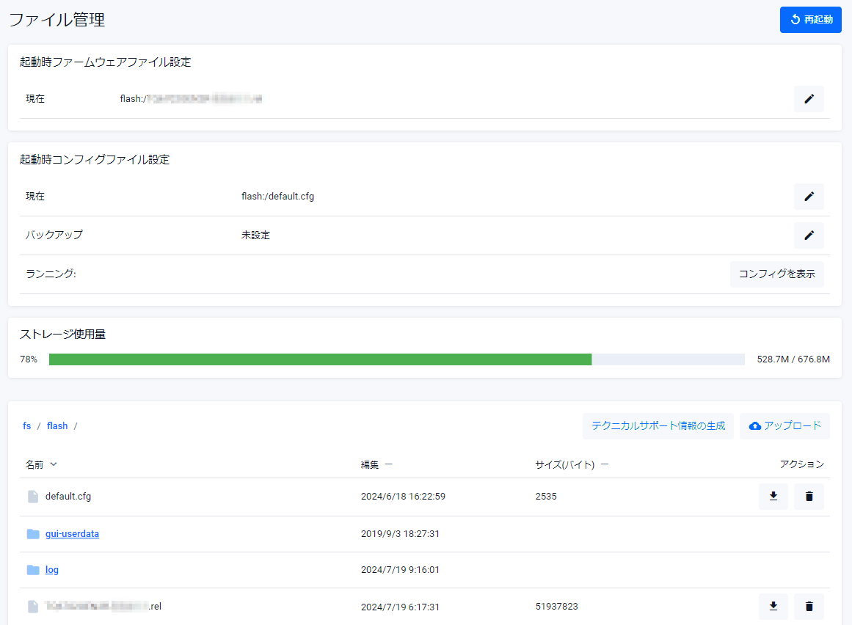Edit the startup firmware file setting
The image size is (852, 625).
point(809,99)
